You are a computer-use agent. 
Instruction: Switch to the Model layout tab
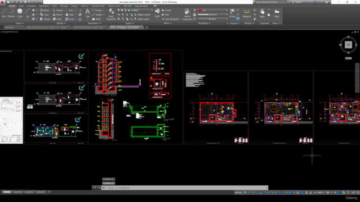coord(7,192)
